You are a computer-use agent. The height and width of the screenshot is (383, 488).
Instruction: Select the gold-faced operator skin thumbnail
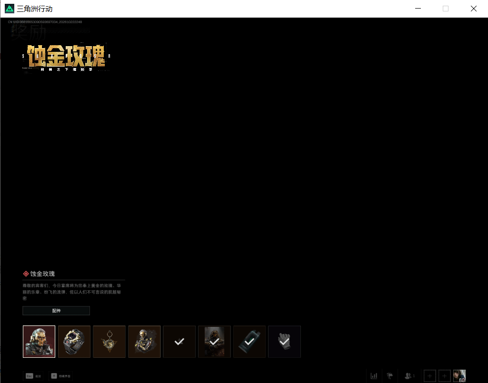click(x=39, y=342)
